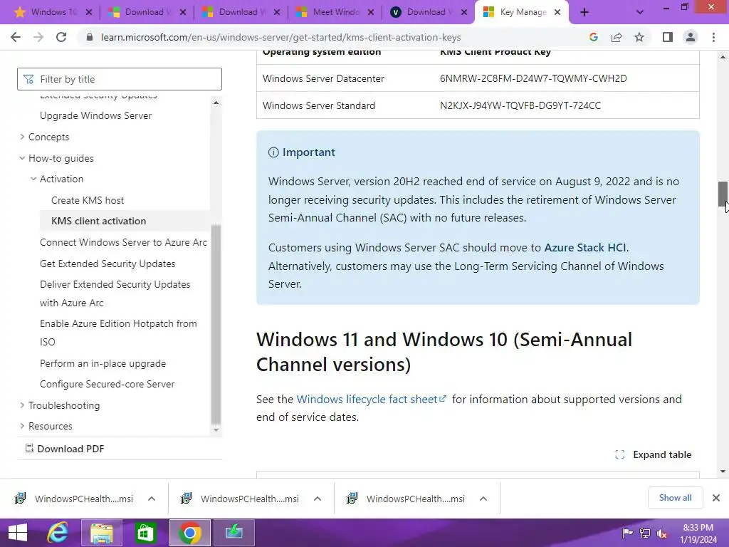This screenshot has width=729, height=547.
Task: Open the taskbar clock and date
Action: (x=698, y=533)
